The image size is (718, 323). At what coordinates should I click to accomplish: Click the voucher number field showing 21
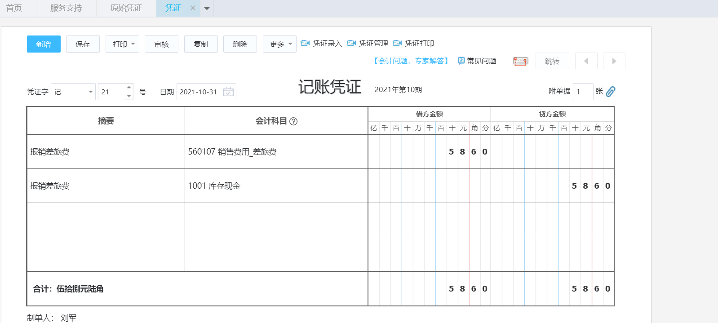tap(112, 92)
